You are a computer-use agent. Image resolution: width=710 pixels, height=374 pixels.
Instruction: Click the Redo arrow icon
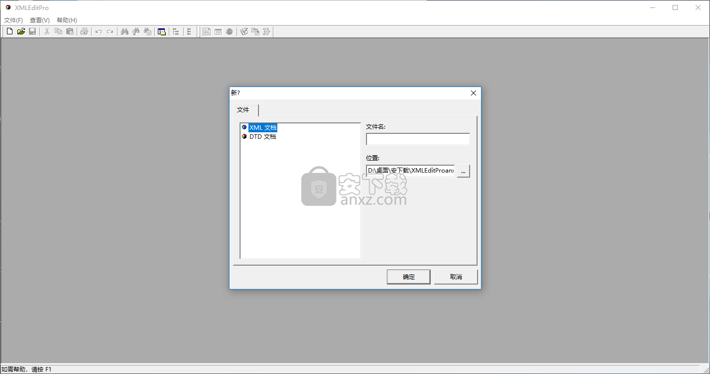point(110,31)
